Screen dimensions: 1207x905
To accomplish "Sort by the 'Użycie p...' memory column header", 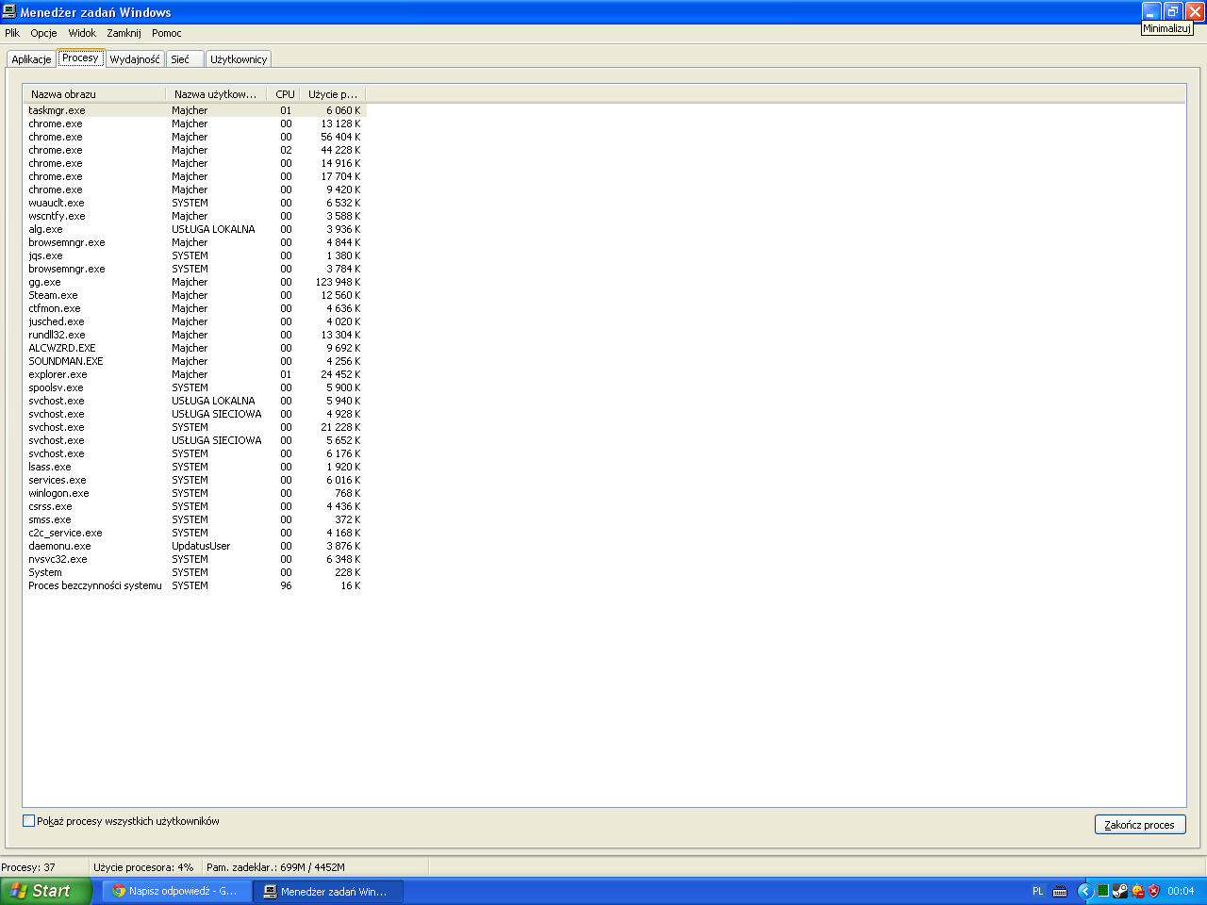I will 333,94.
